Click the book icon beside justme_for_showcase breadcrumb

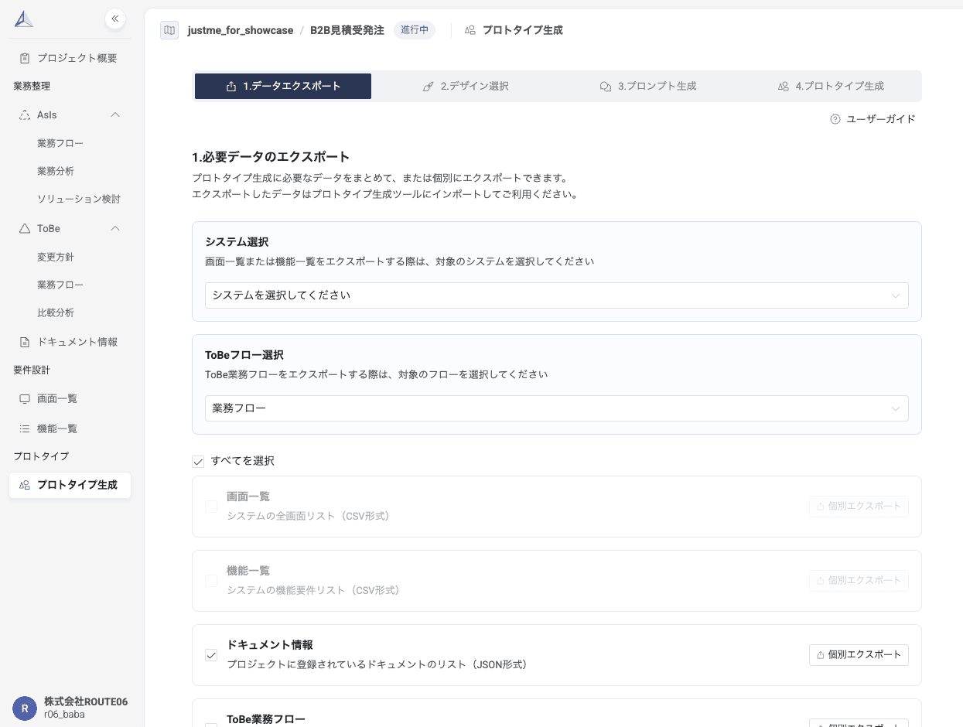[x=169, y=30]
